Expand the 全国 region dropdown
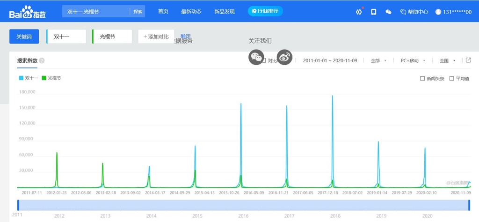 (x=447, y=60)
